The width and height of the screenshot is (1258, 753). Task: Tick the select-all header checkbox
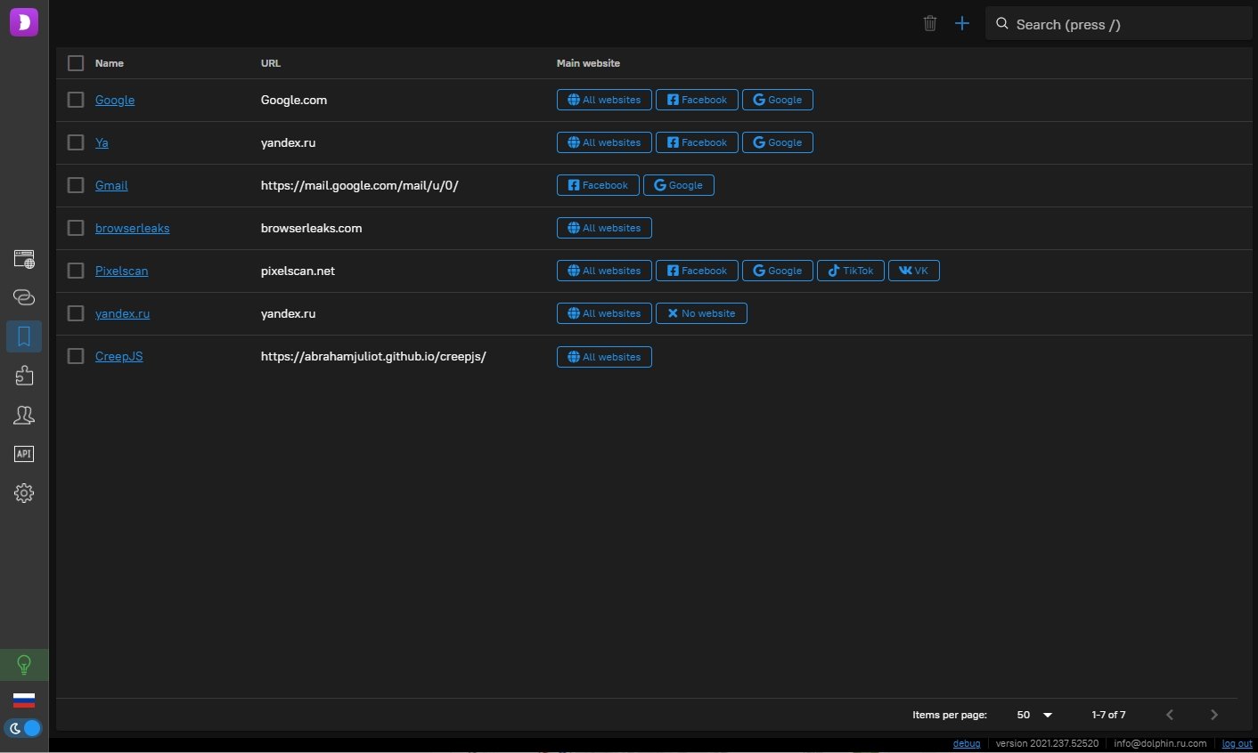click(x=76, y=63)
